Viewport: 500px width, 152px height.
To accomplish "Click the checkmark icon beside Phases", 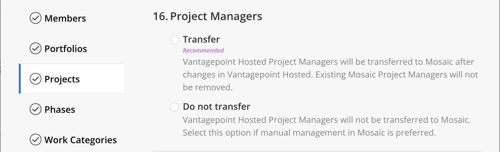I will 36,109.
